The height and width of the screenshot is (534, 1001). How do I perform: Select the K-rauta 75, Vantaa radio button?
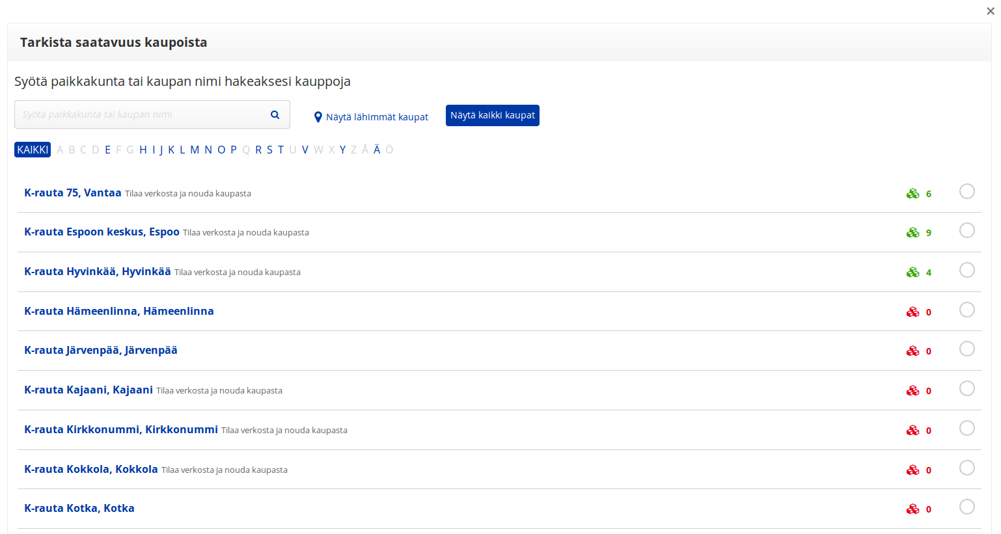pyautogui.click(x=967, y=191)
